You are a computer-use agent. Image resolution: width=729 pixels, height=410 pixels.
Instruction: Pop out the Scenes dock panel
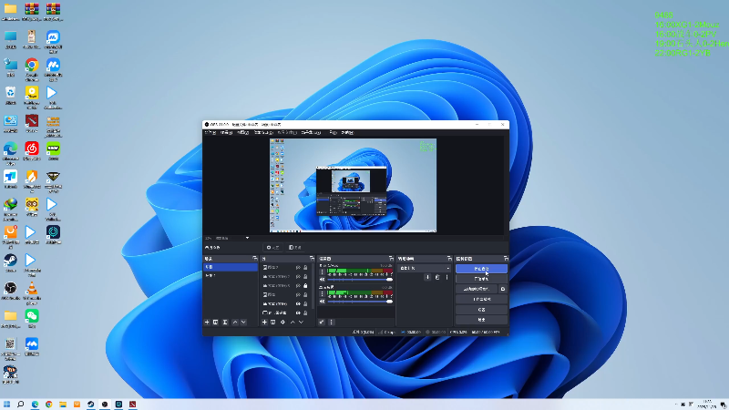click(255, 259)
